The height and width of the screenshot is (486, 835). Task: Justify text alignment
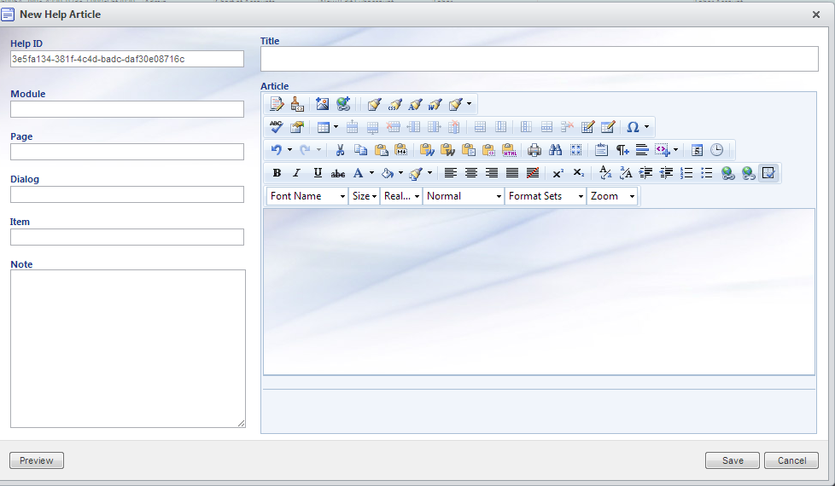pyautogui.click(x=511, y=173)
